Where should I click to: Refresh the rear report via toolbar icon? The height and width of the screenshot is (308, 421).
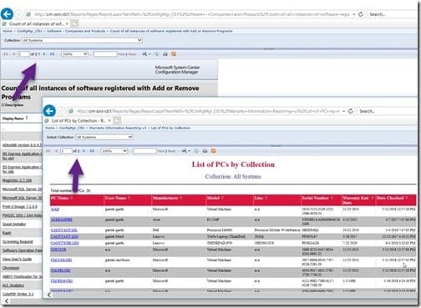click(156, 54)
